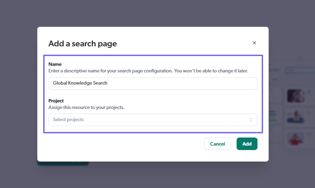Click the dark button peeking below the dialog
315x188 pixels.
[x=63, y=163]
